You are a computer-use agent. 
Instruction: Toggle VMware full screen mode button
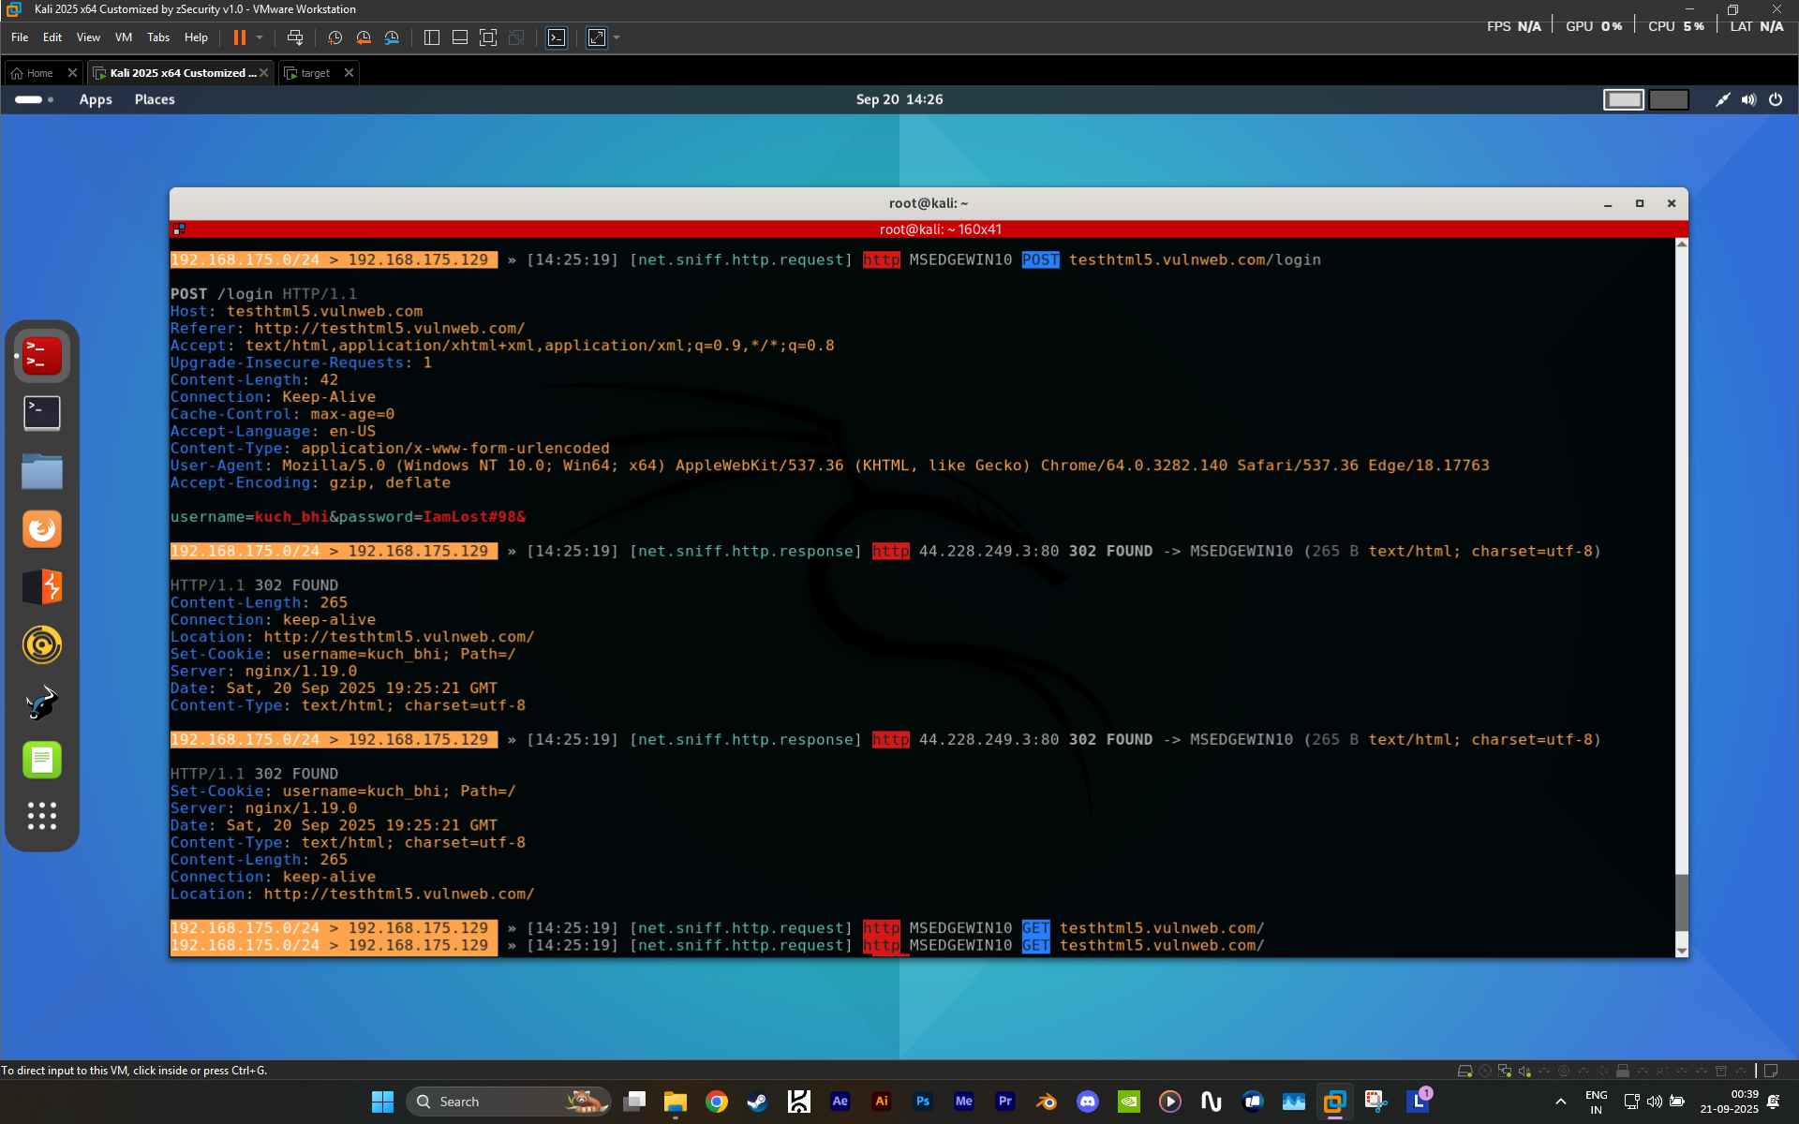click(597, 37)
